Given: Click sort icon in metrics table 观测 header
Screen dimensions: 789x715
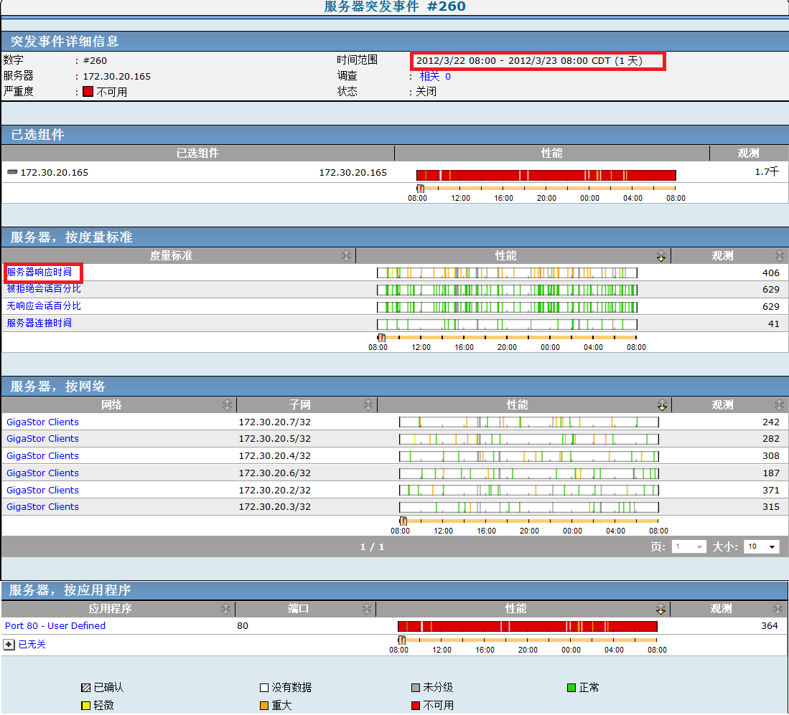Looking at the screenshot, I should 780,256.
